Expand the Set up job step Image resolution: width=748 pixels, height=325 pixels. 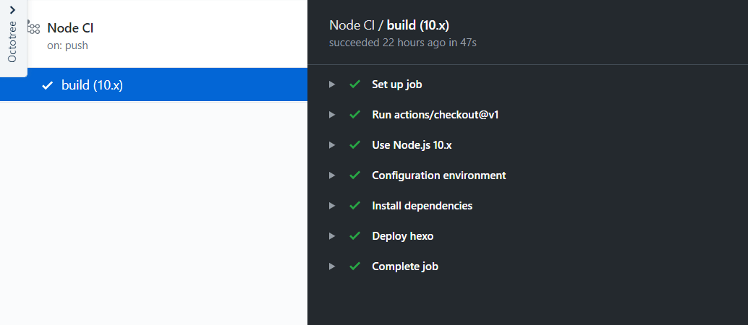(332, 84)
